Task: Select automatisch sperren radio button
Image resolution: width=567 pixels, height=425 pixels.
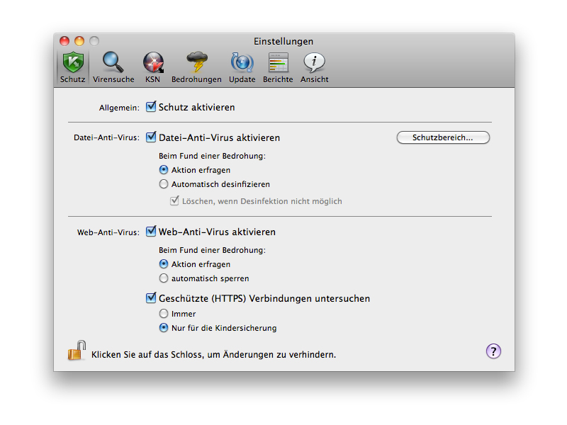Action: pos(164,278)
